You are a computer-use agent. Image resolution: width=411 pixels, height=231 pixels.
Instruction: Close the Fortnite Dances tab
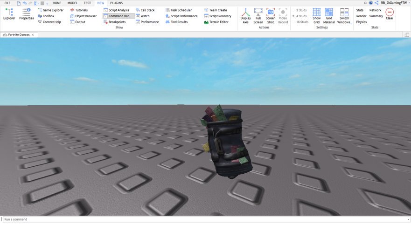tap(33, 34)
